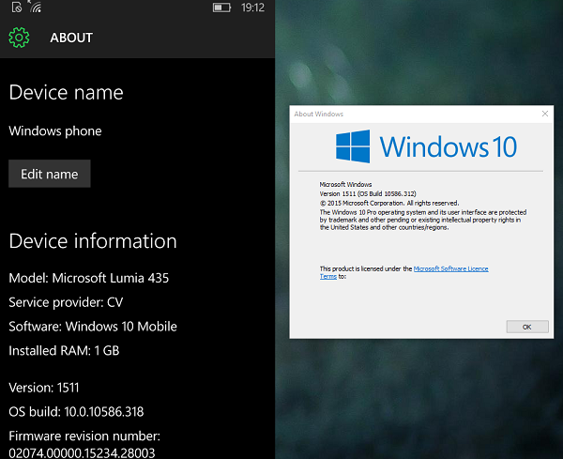Click the Windows logo in About Windows dialog
The image size is (563, 459).
(353, 146)
